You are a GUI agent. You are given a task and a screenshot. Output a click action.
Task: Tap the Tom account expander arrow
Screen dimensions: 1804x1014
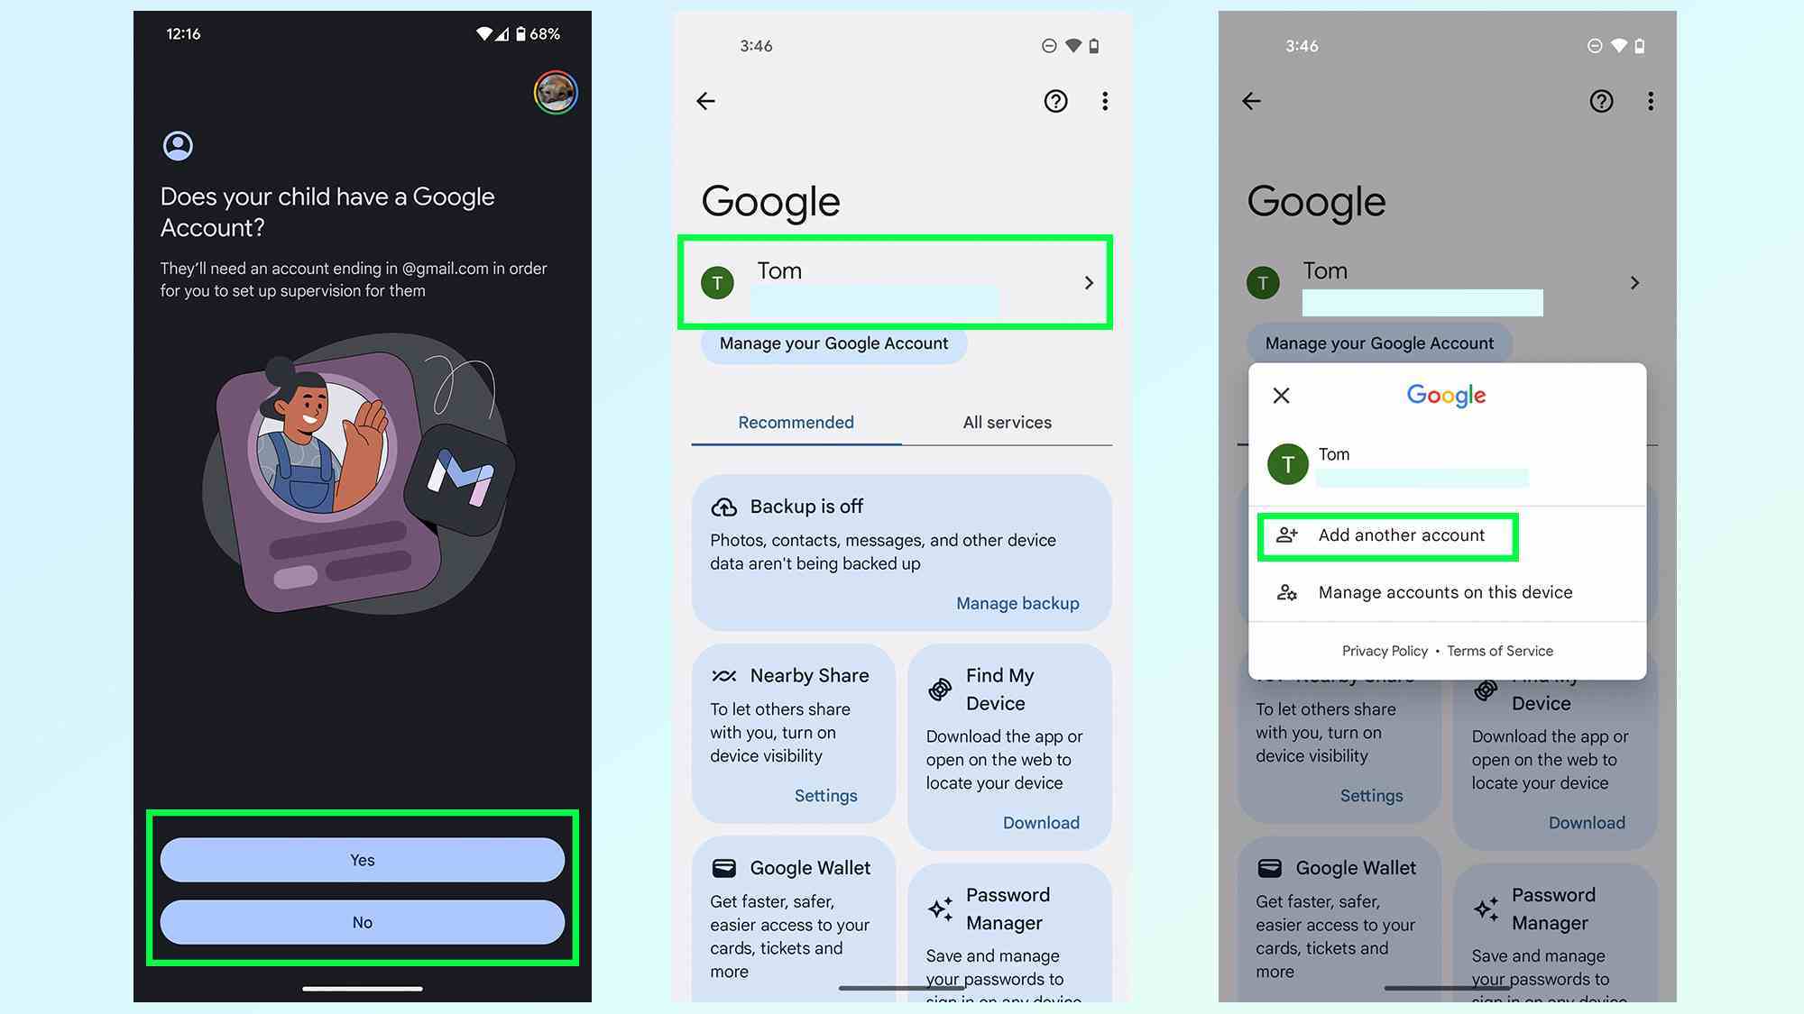tap(1088, 282)
